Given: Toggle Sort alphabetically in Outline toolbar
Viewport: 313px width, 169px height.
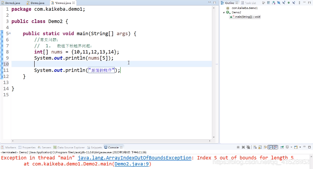Looking at the screenshot, I should [274, 3].
